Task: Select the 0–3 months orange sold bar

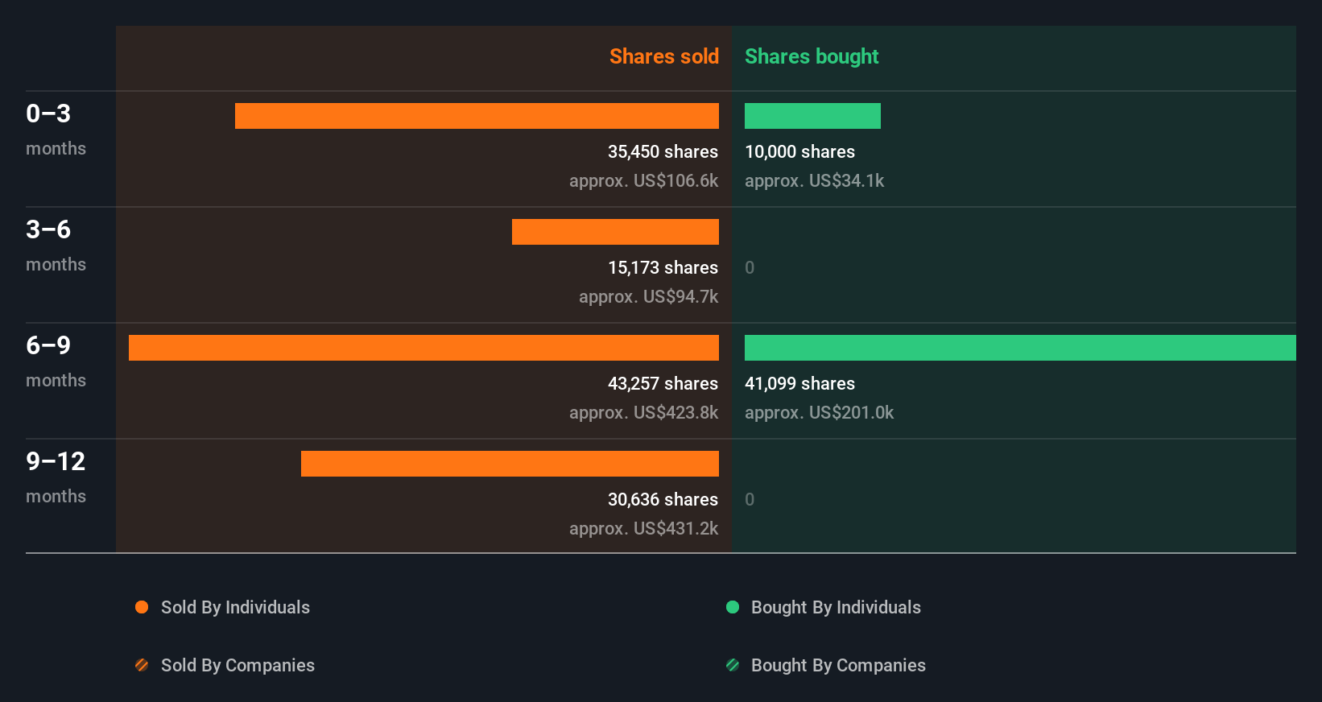Action: point(477,116)
